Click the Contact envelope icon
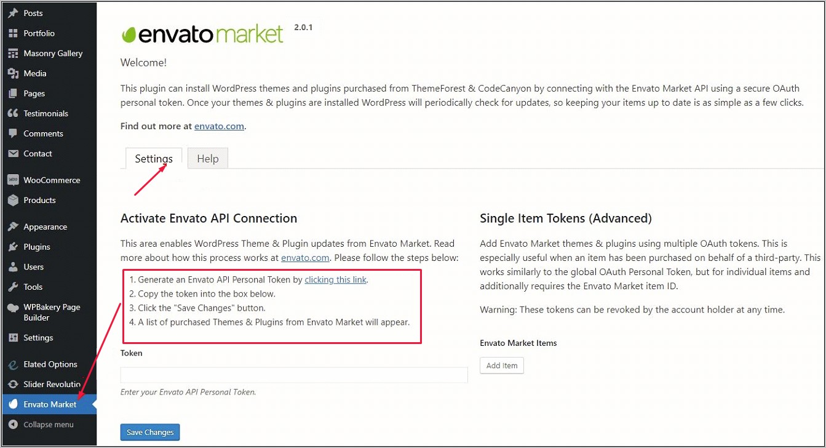Viewport: 826px width, 448px height. [x=13, y=154]
